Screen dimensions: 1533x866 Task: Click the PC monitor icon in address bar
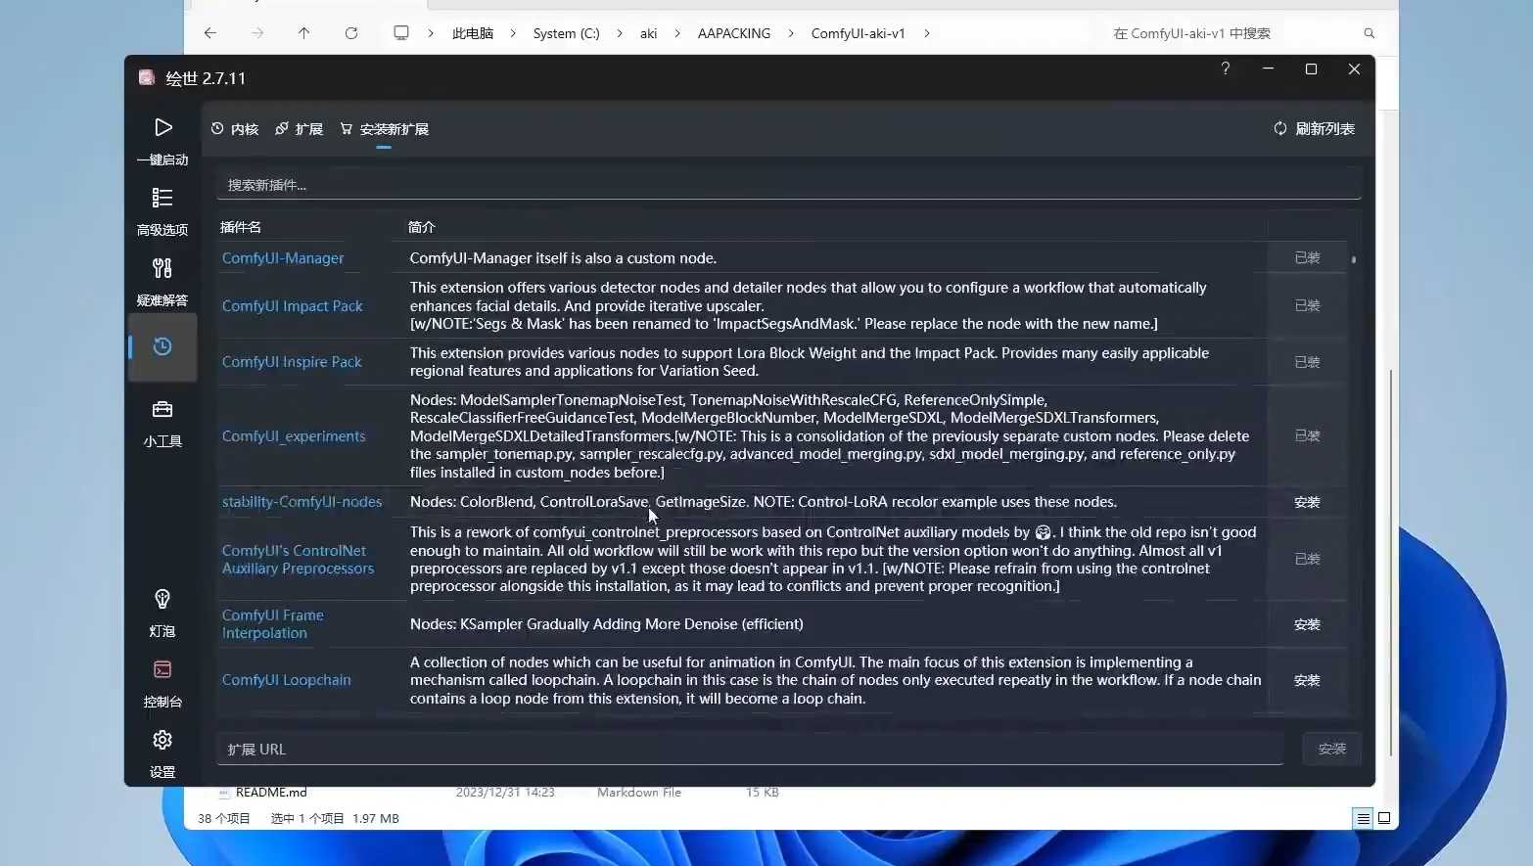(401, 33)
